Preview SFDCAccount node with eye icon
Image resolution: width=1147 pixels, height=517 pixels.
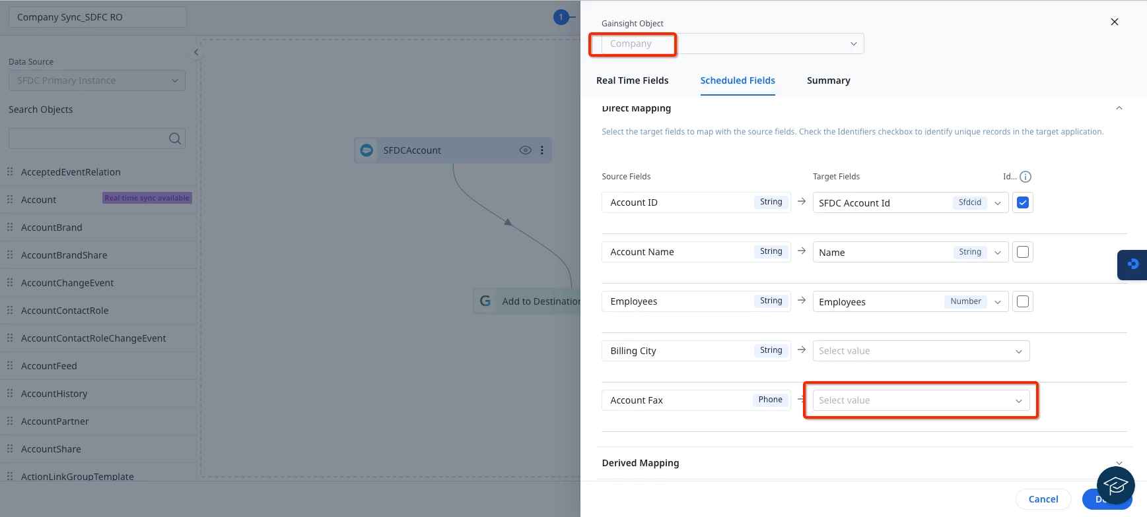pyautogui.click(x=526, y=150)
